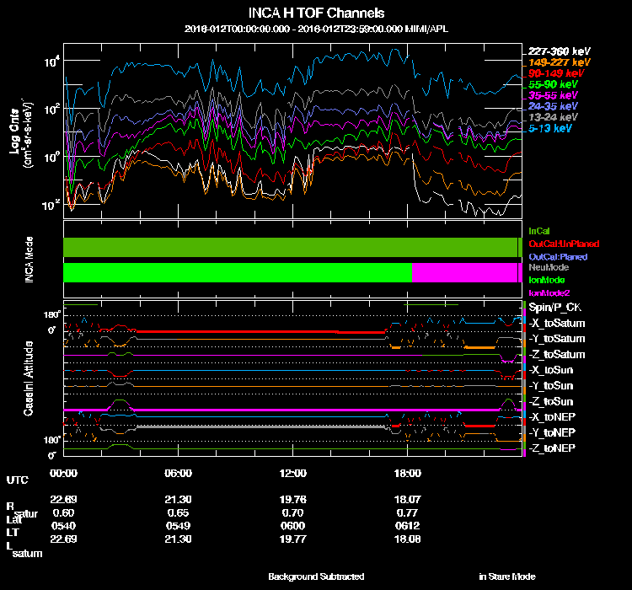The height and width of the screenshot is (590, 632).
Task: Click the 227-360 keV legend label
Action: pyautogui.click(x=559, y=51)
